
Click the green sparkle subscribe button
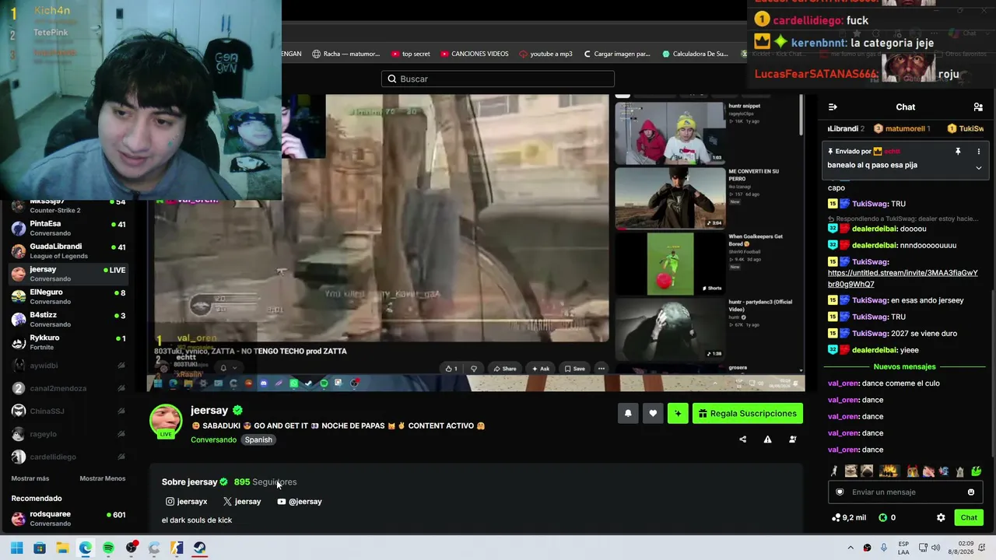[678, 414]
